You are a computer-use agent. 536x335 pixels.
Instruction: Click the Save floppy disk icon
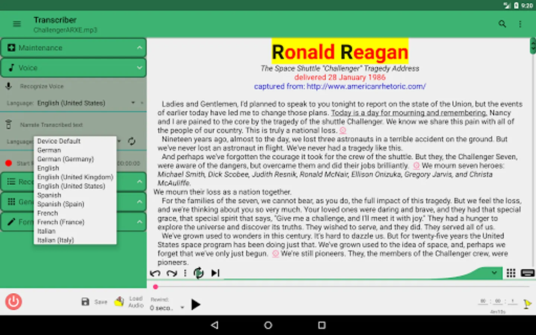tap(85, 302)
